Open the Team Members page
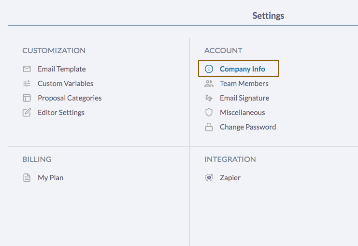The image size is (358, 246). pos(244,84)
